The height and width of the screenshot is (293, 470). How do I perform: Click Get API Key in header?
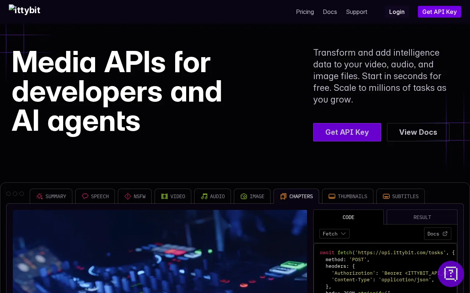[x=440, y=12]
